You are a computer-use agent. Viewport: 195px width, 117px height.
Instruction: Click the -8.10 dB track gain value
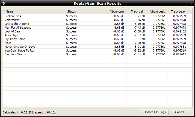tap(139, 24)
